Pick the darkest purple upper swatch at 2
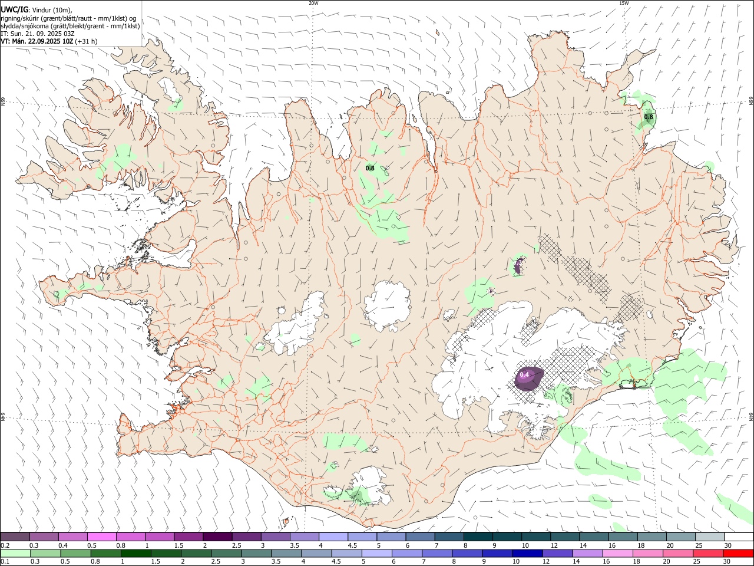The image size is (754, 566). click(217, 537)
